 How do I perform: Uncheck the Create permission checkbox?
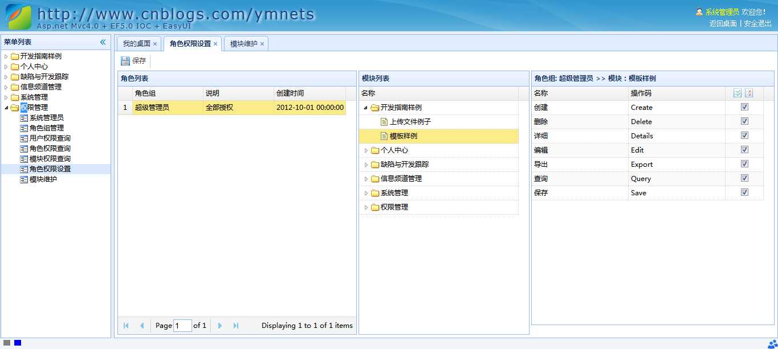point(744,106)
